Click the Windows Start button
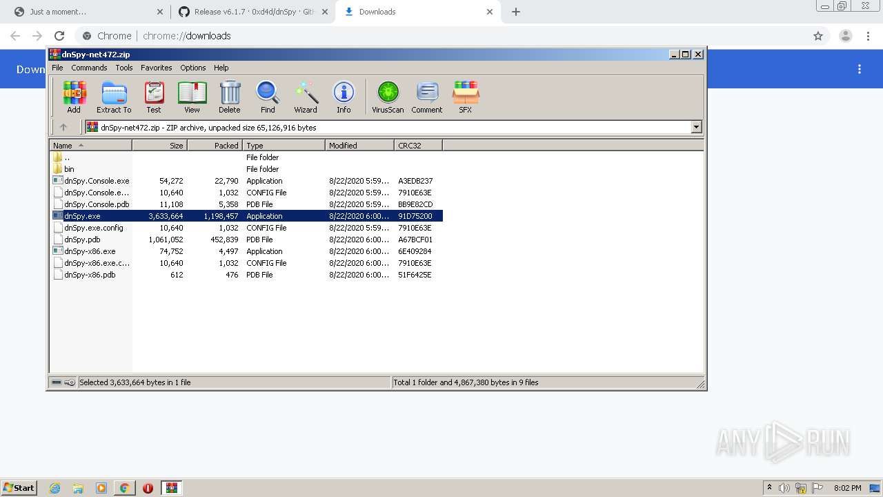The image size is (883, 497). point(19,488)
